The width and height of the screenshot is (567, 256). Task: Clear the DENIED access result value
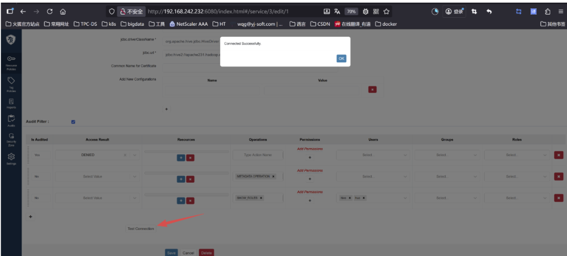point(125,155)
